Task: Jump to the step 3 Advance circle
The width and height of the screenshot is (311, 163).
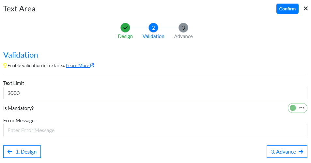Action: pyautogui.click(x=183, y=28)
